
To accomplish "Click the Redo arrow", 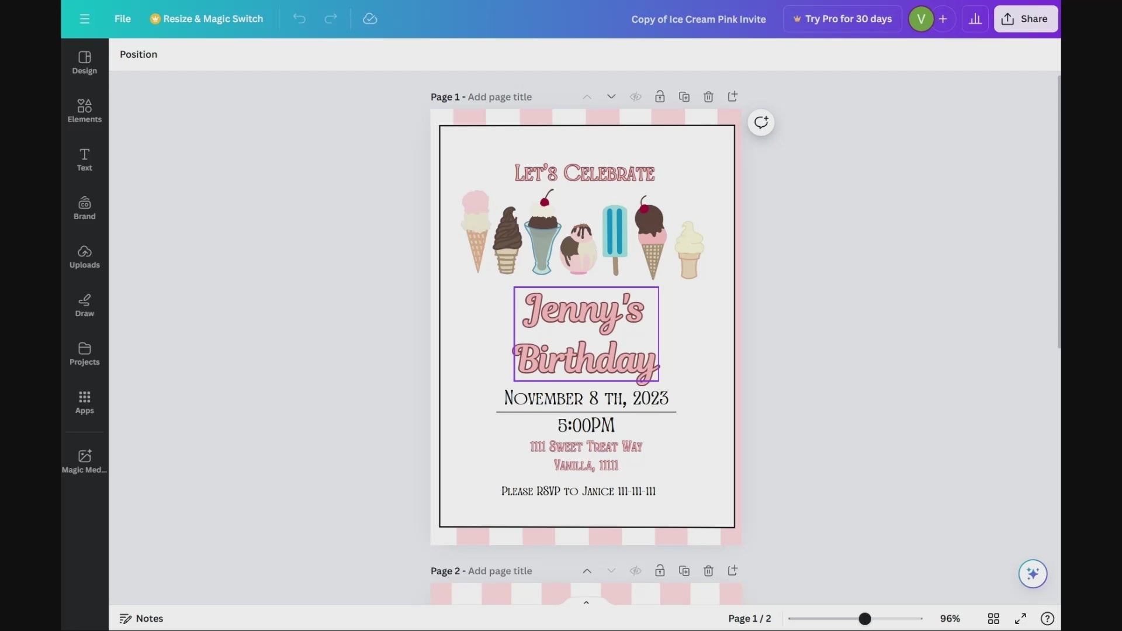I will 331,19.
